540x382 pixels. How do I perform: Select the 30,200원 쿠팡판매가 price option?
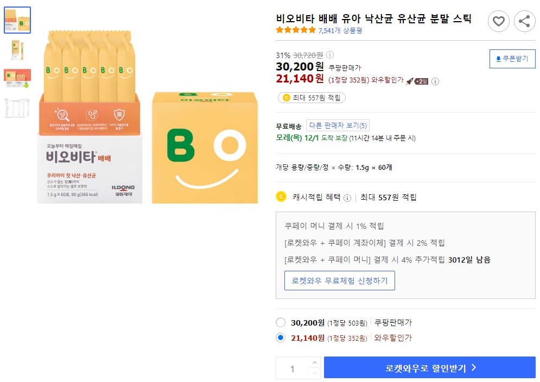[x=281, y=322]
